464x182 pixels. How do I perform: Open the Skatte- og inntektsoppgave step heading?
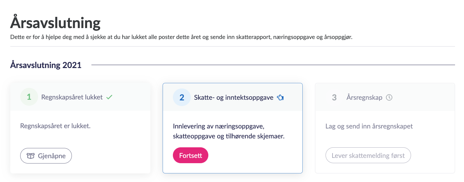pos(233,97)
